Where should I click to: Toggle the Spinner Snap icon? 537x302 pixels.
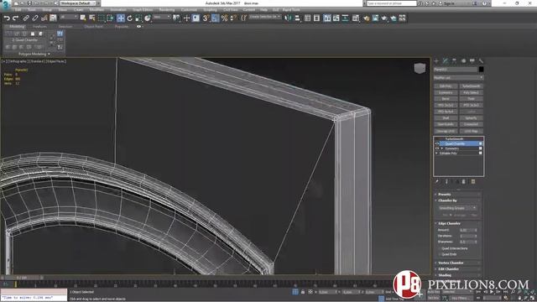pyautogui.click(x=233, y=18)
